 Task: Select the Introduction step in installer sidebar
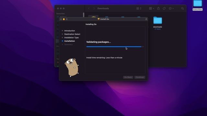pos(70,31)
